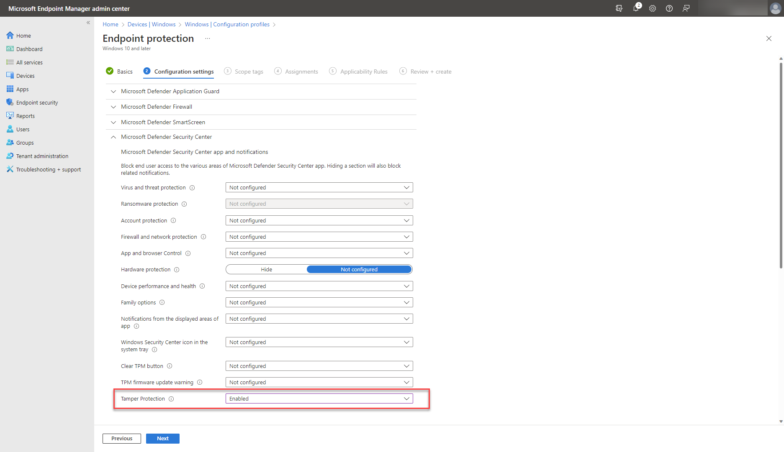784x452 pixels.
Task: Show info for Clear TPM button
Action: click(170, 366)
